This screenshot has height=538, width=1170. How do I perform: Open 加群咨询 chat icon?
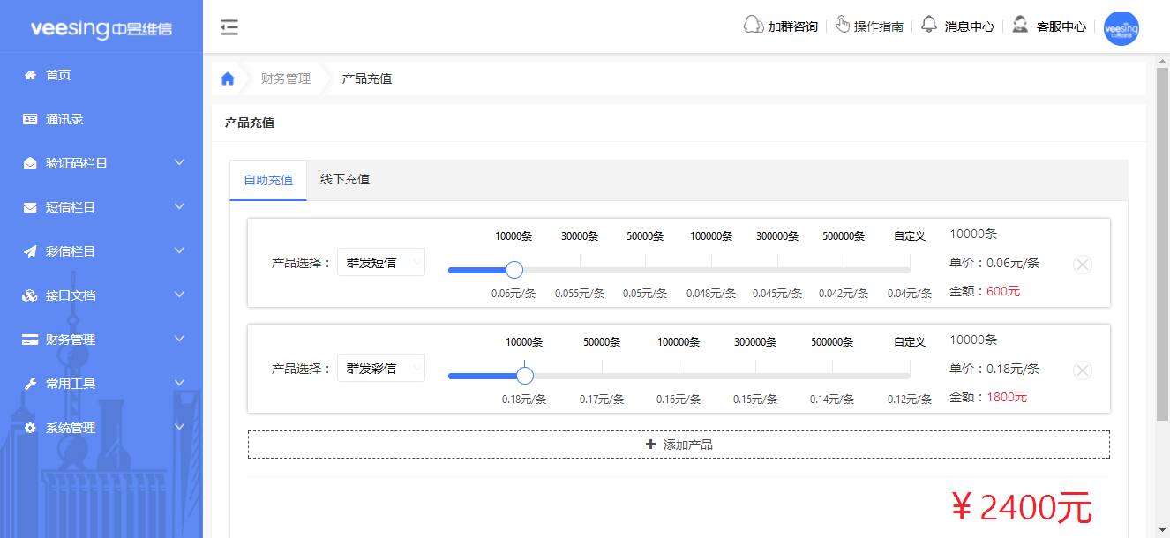pyautogui.click(x=754, y=26)
